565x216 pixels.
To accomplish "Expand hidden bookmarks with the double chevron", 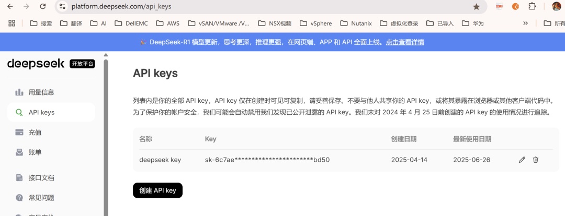I will pyautogui.click(x=525, y=23).
